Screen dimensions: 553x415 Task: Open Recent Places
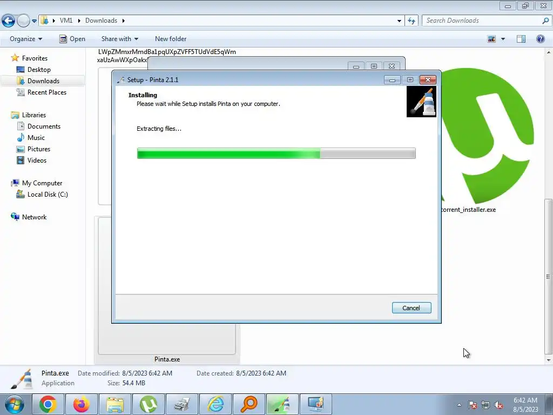coord(47,92)
